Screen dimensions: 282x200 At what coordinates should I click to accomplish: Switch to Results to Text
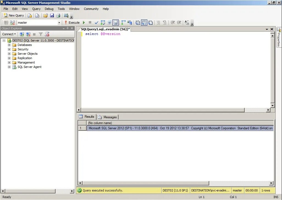[138, 23]
